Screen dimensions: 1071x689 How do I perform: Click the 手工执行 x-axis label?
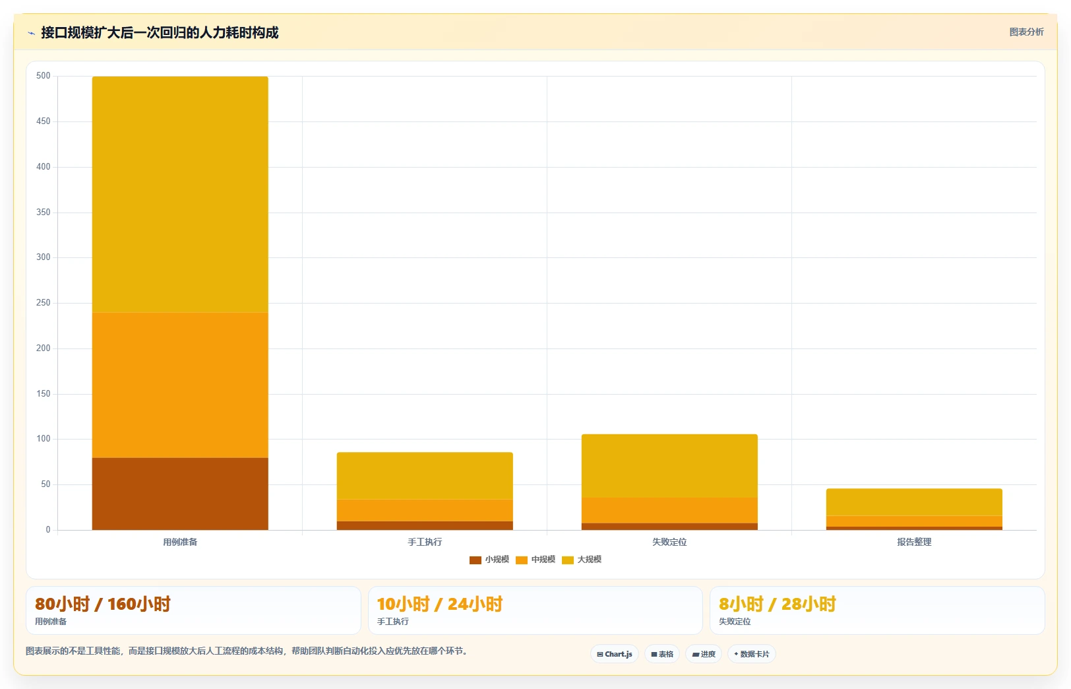tap(425, 542)
